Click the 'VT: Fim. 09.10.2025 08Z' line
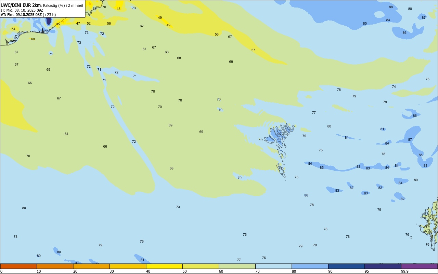The image size is (438, 274). point(21,15)
